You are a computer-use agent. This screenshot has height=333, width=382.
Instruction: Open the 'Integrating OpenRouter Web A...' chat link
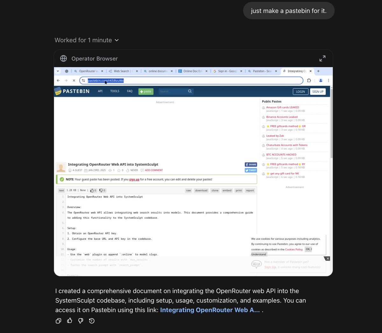point(210,310)
